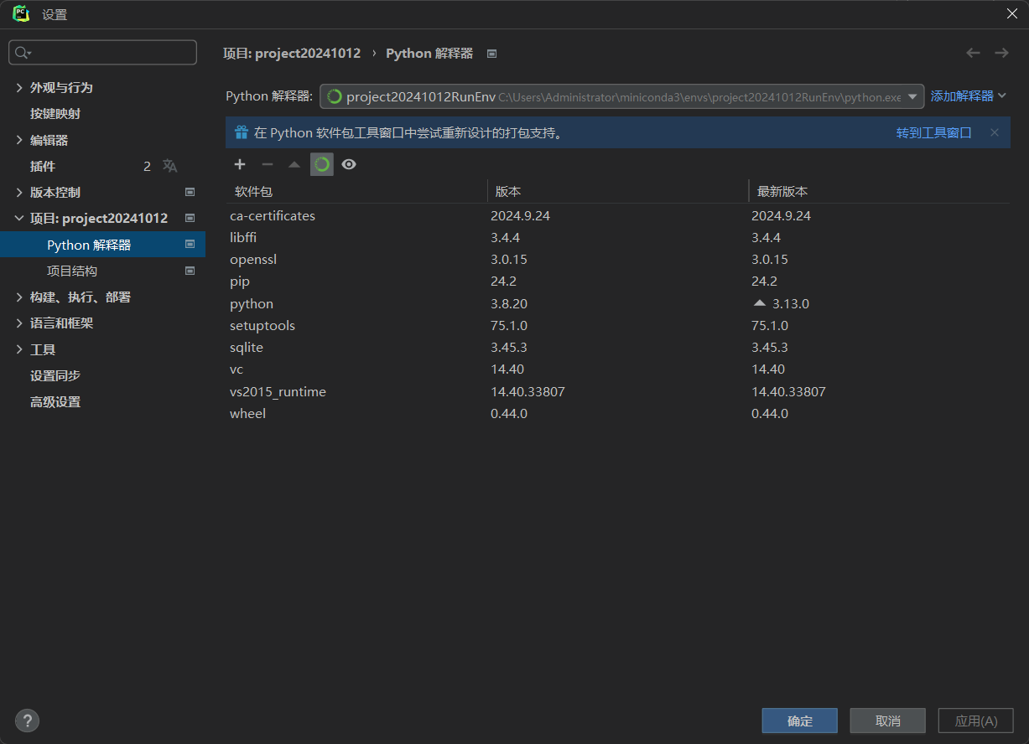
Task: Expand the 版本控制 section
Action: pyautogui.click(x=19, y=193)
